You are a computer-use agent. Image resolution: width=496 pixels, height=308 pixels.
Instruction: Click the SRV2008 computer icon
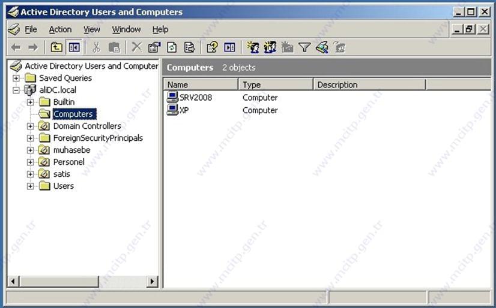[172, 97]
